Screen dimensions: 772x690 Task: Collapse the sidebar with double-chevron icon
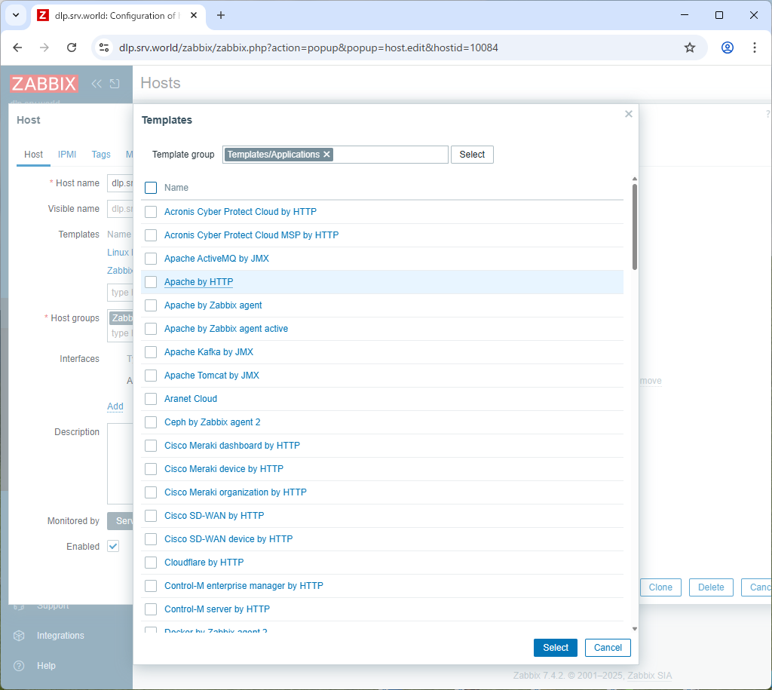pyautogui.click(x=96, y=84)
